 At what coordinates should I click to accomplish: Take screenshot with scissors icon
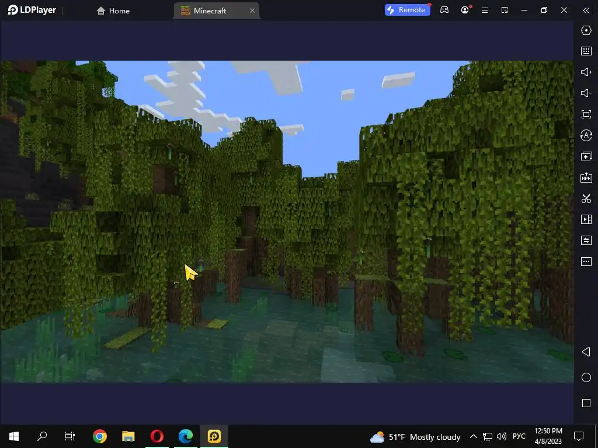tap(586, 198)
